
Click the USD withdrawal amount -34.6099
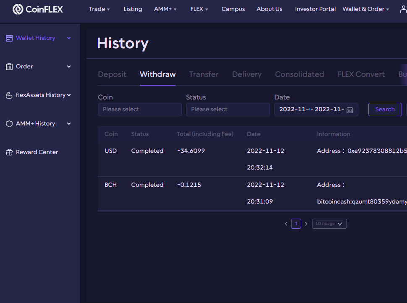191,151
